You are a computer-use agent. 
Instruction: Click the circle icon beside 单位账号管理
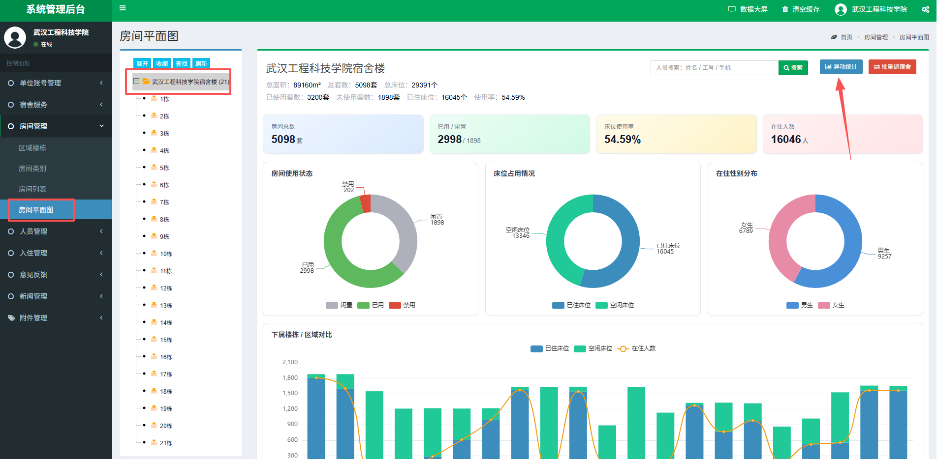point(11,83)
